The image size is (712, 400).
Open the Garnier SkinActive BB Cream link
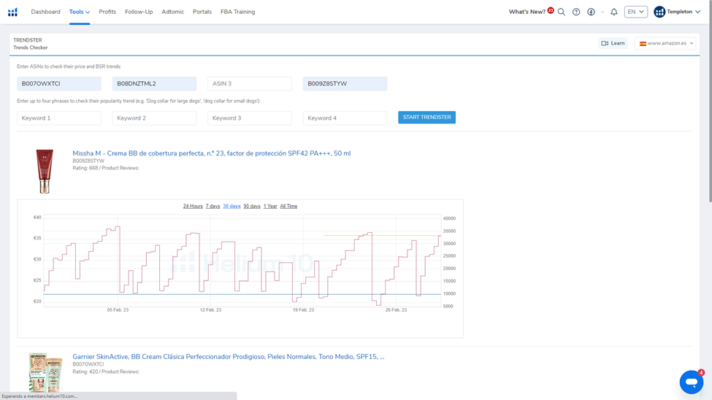point(229,357)
